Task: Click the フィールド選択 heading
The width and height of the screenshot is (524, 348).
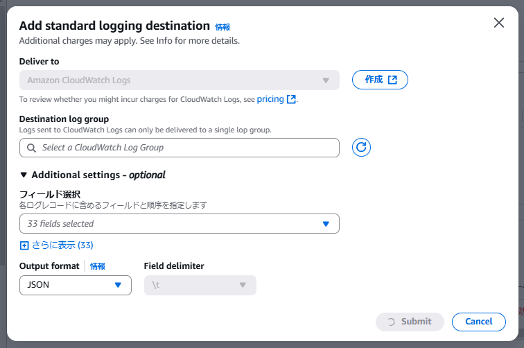Action: (x=50, y=194)
